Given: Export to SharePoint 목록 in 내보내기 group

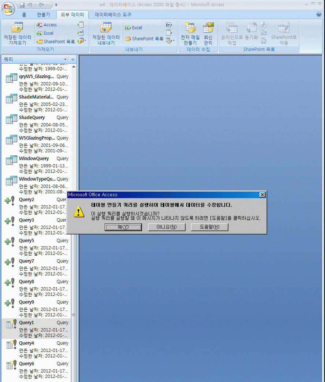Looking at the screenshot, I should [x=144, y=39].
